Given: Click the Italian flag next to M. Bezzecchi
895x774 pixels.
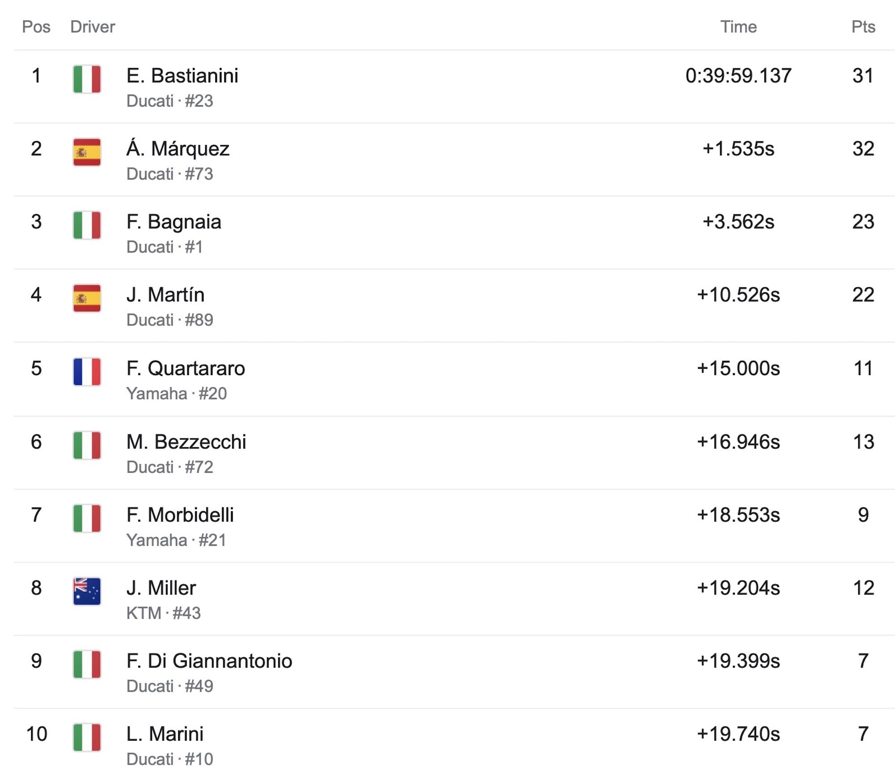Looking at the screenshot, I should [87, 445].
